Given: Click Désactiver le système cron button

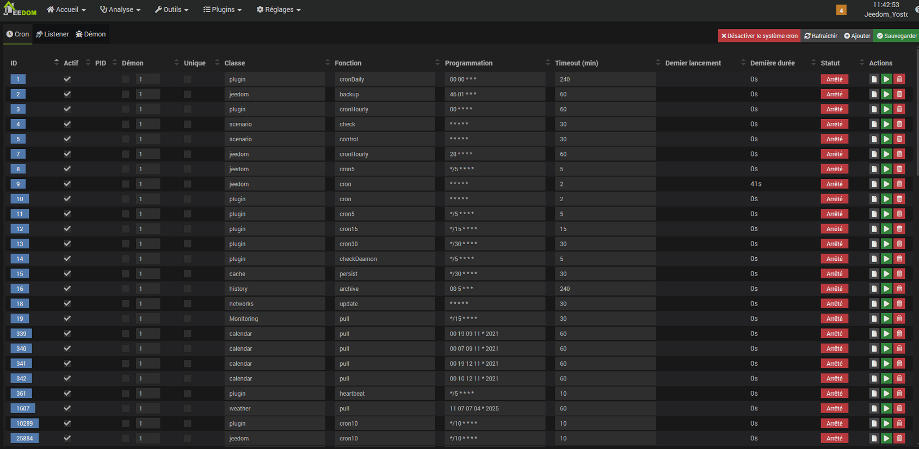Looking at the screenshot, I should tap(759, 36).
